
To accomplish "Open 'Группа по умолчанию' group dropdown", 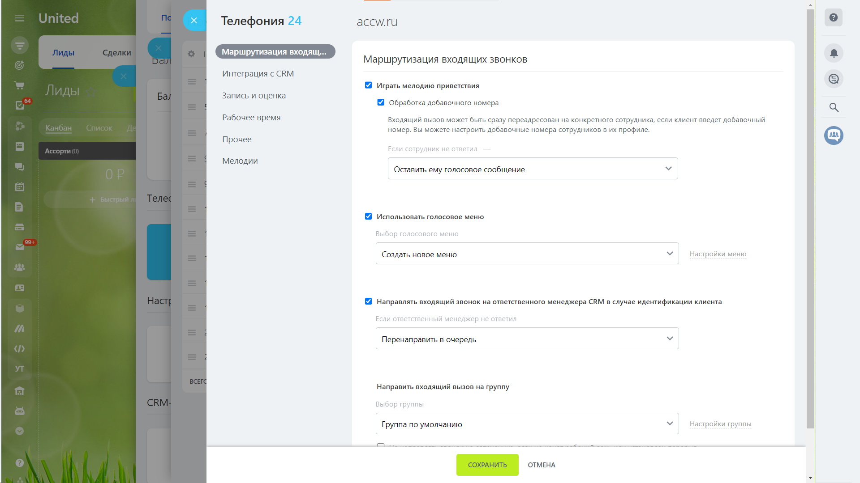I will pyautogui.click(x=527, y=424).
